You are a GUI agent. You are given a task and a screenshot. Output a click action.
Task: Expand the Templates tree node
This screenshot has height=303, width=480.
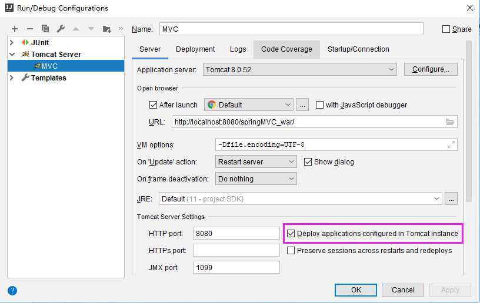(x=12, y=78)
